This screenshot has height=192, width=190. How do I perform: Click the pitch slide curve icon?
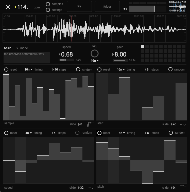pos(183,186)
